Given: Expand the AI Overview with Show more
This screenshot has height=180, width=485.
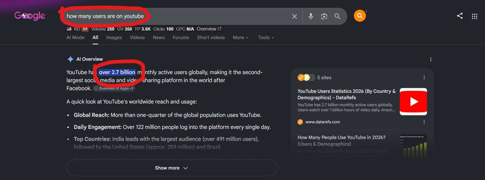Looking at the screenshot, I should click(172, 168).
